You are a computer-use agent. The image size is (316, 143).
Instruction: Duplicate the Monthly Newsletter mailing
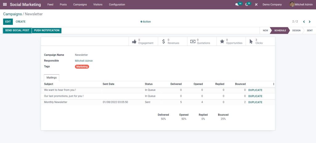coord(255,102)
